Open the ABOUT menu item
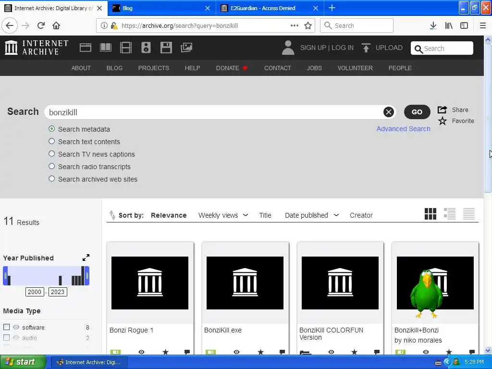The image size is (492, 369). (81, 68)
